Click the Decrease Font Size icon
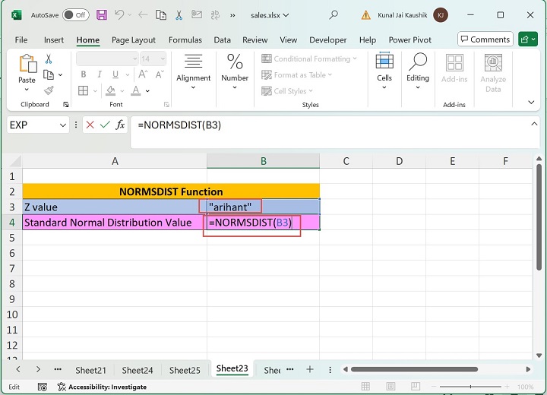547x395 pixels. (160, 74)
